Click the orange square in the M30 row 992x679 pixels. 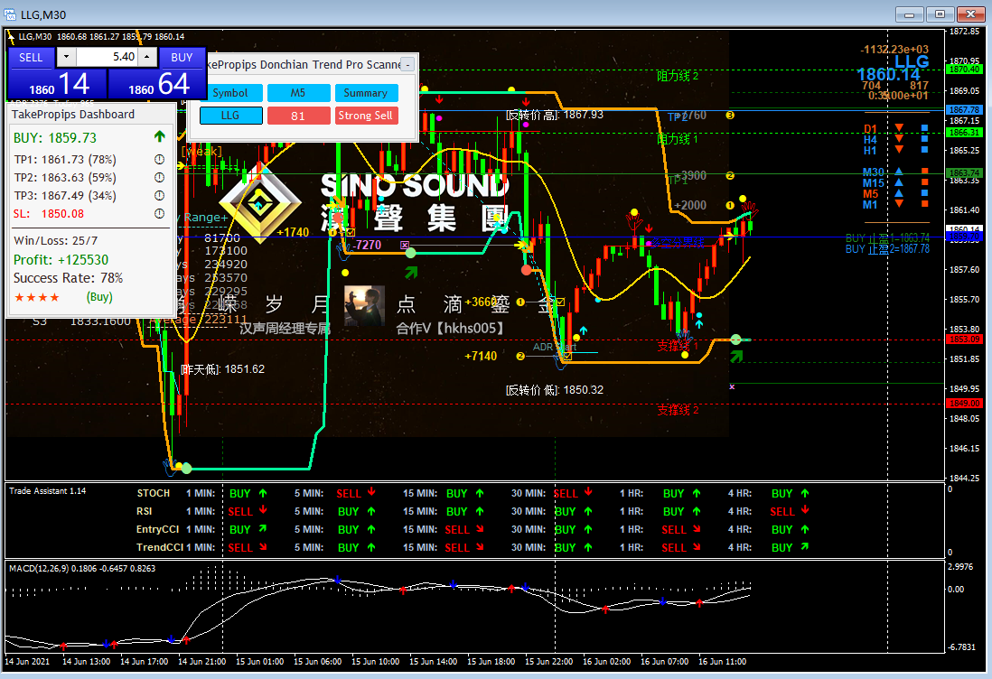[x=924, y=172]
